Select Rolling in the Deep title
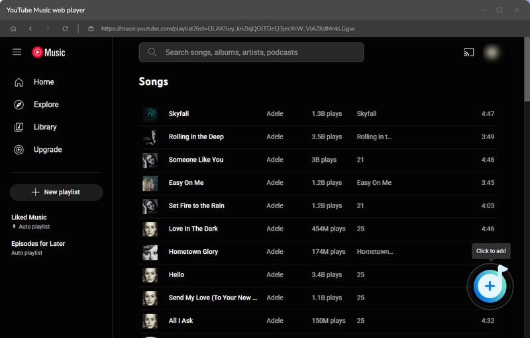This screenshot has width=530, height=338. [196, 137]
